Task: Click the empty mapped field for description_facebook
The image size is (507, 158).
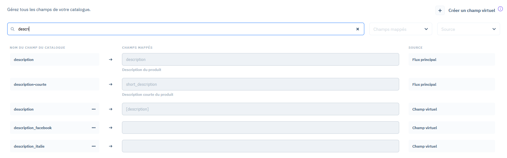Action: click(x=260, y=128)
